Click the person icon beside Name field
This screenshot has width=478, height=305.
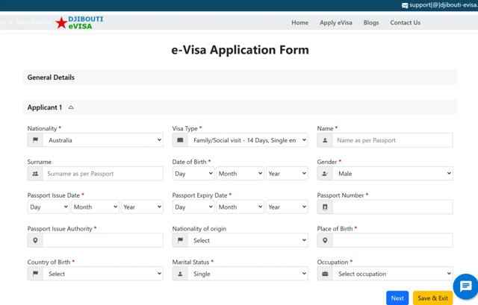click(x=325, y=140)
